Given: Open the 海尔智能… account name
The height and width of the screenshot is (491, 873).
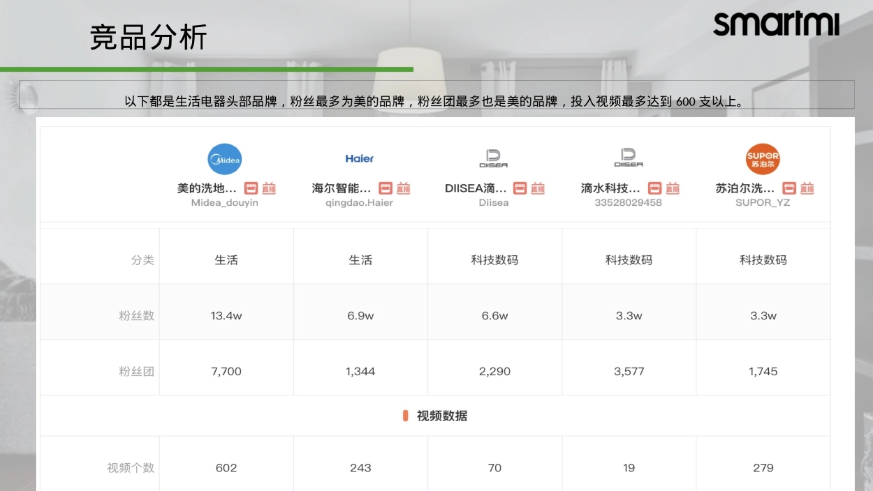Looking at the screenshot, I should (341, 188).
